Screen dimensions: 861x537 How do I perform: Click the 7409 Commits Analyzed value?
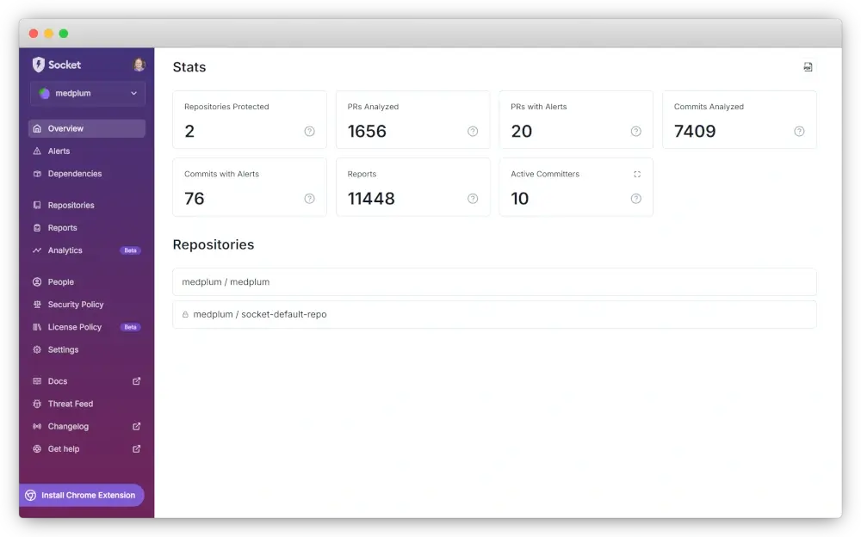coord(695,131)
